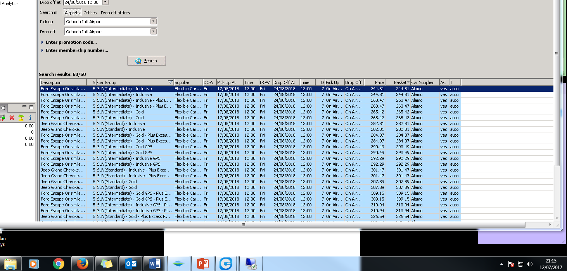Click the results scrollbar down arrow
This screenshot has width=567, height=271.
click(x=557, y=218)
